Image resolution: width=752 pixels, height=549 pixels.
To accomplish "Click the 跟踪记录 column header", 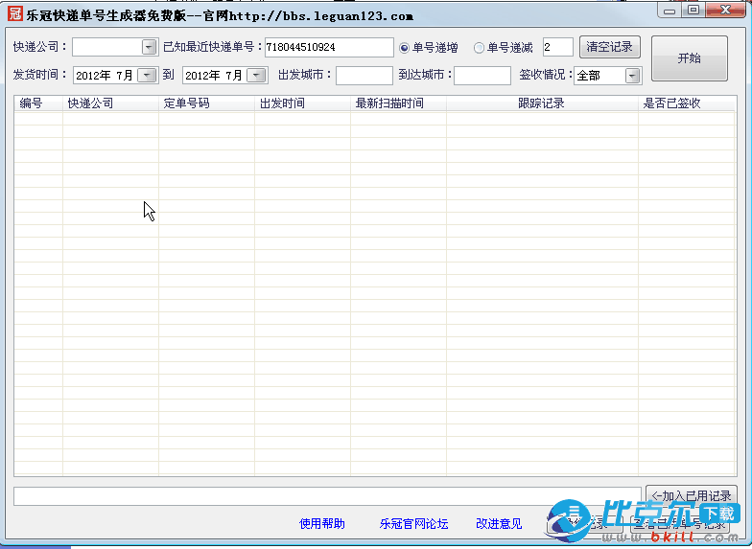I will [x=542, y=103].
